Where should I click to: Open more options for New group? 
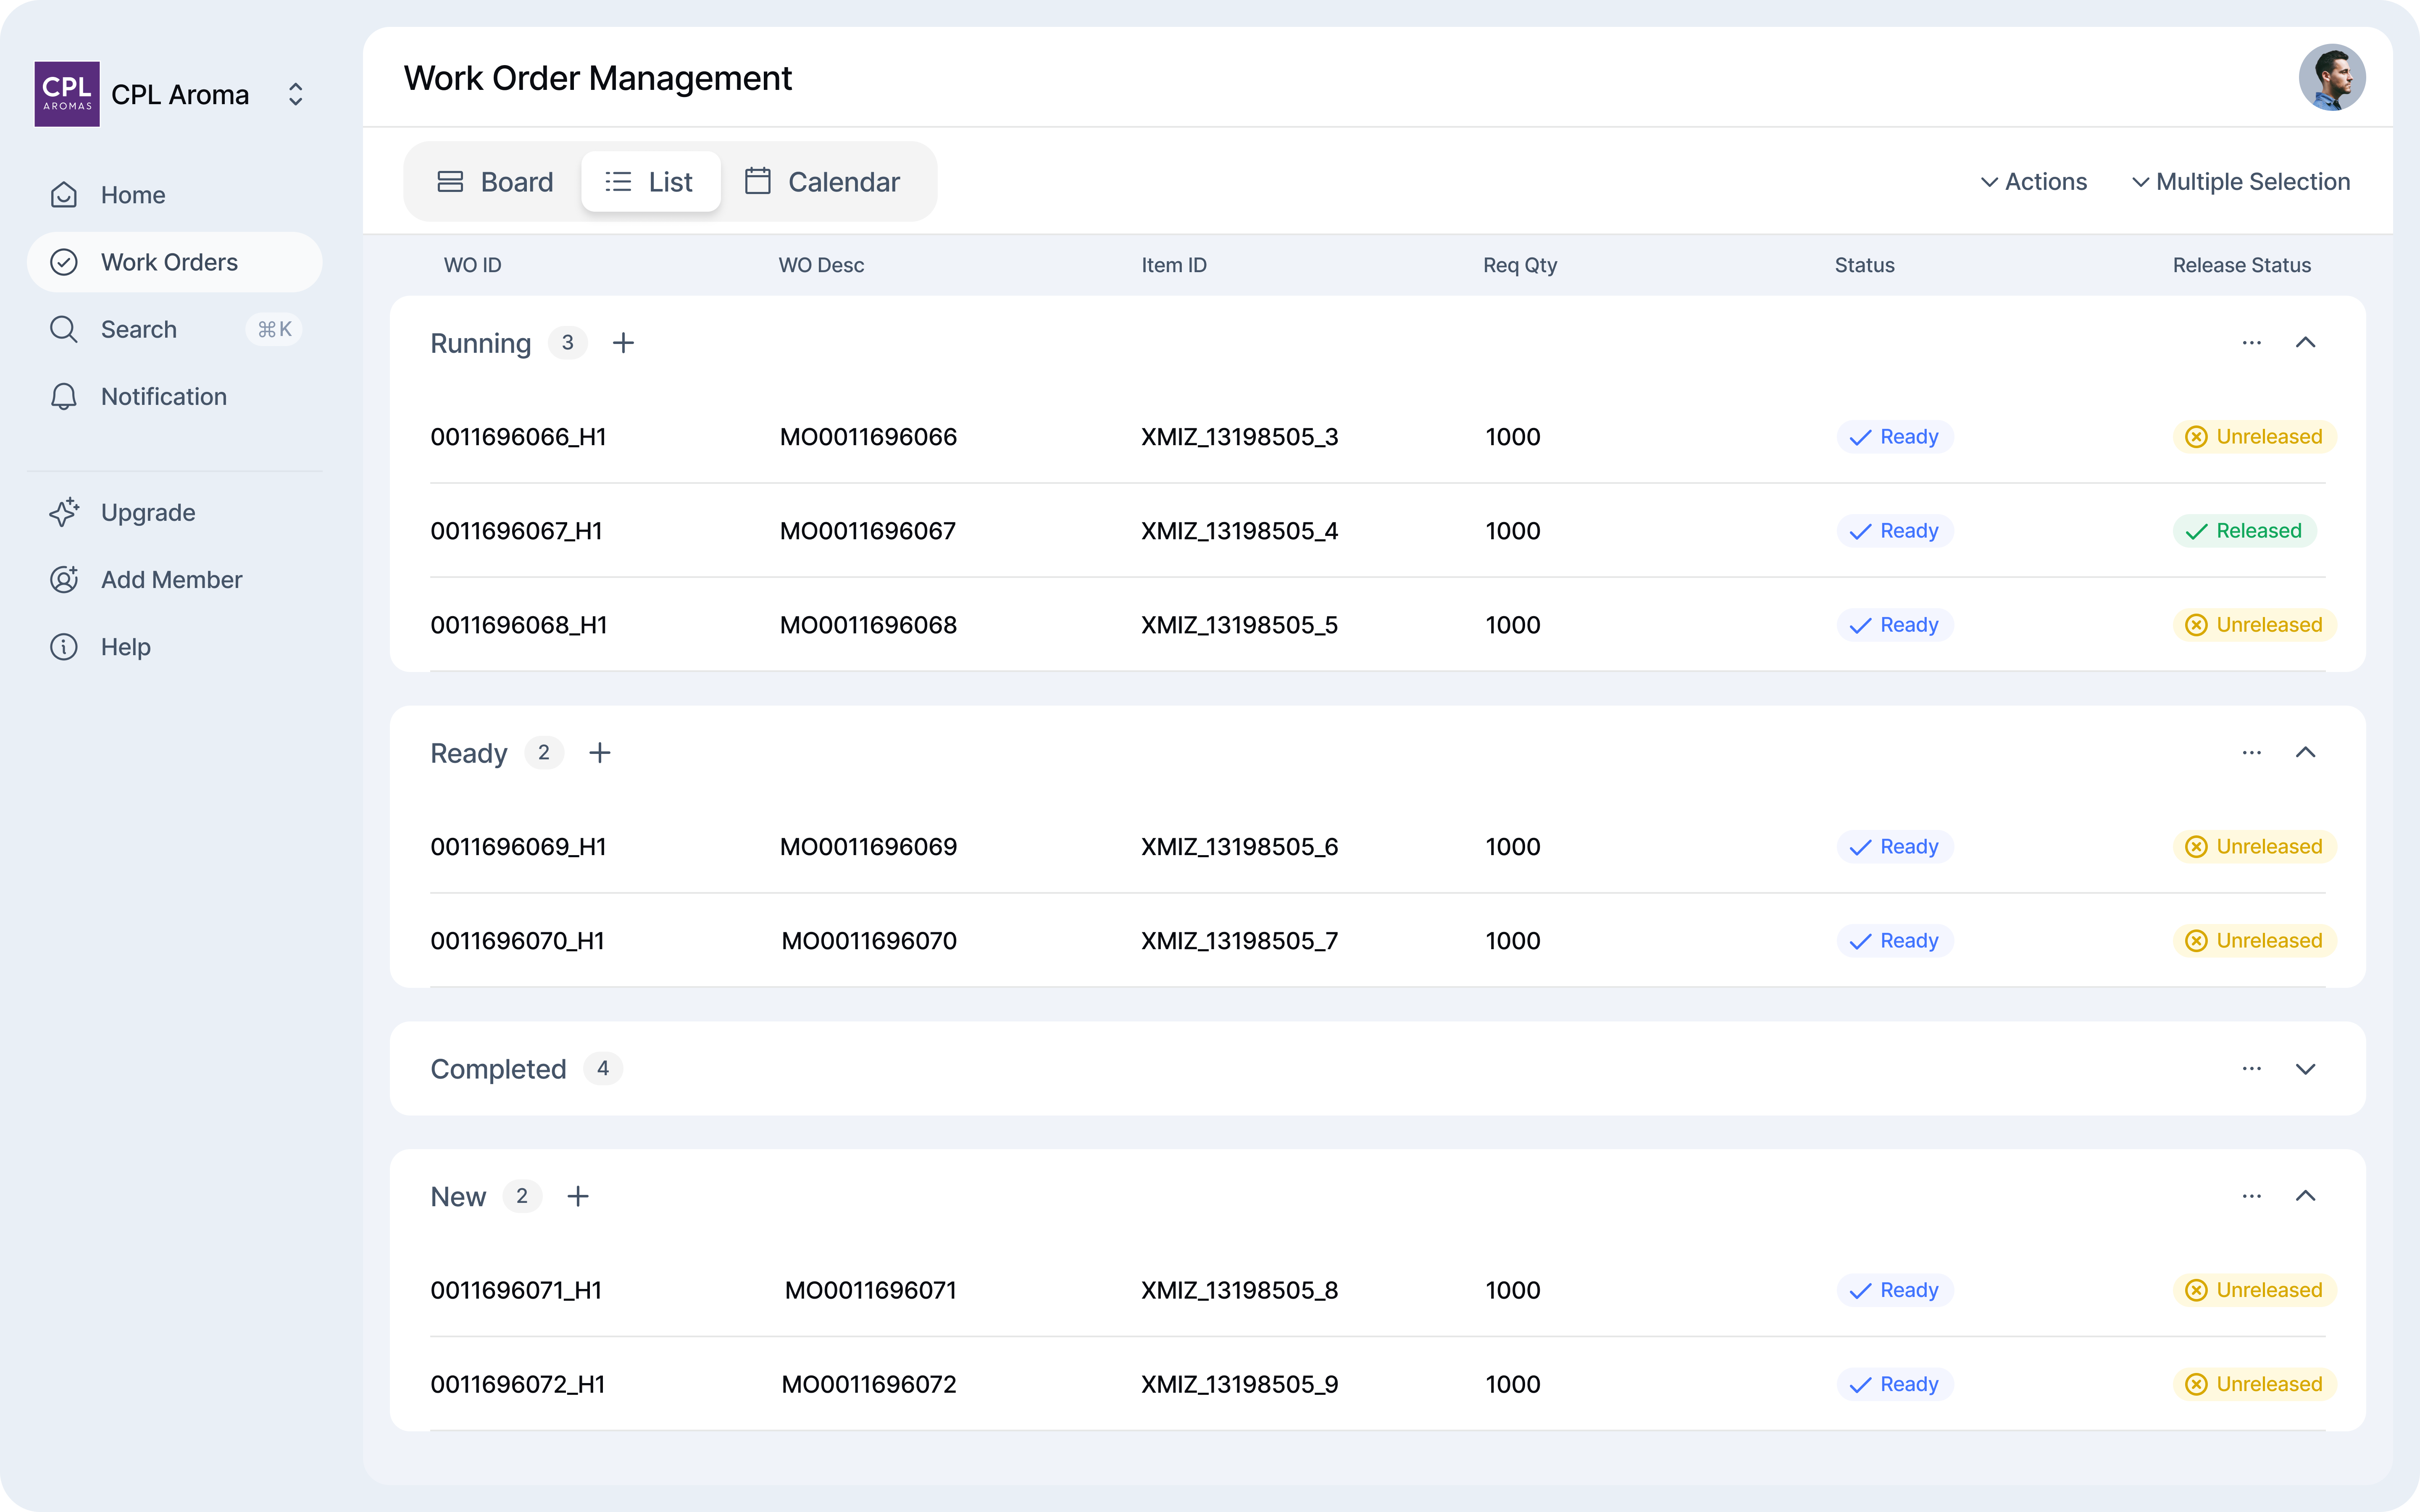point(2251,1196)
